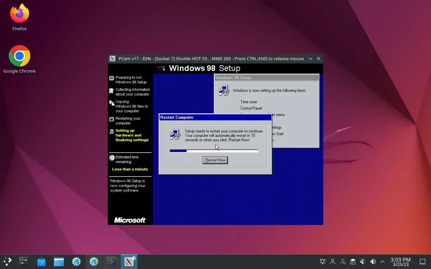431x269 pixels.
Task: Open the clock showing 3:03 PM
Action: point(400,262)
